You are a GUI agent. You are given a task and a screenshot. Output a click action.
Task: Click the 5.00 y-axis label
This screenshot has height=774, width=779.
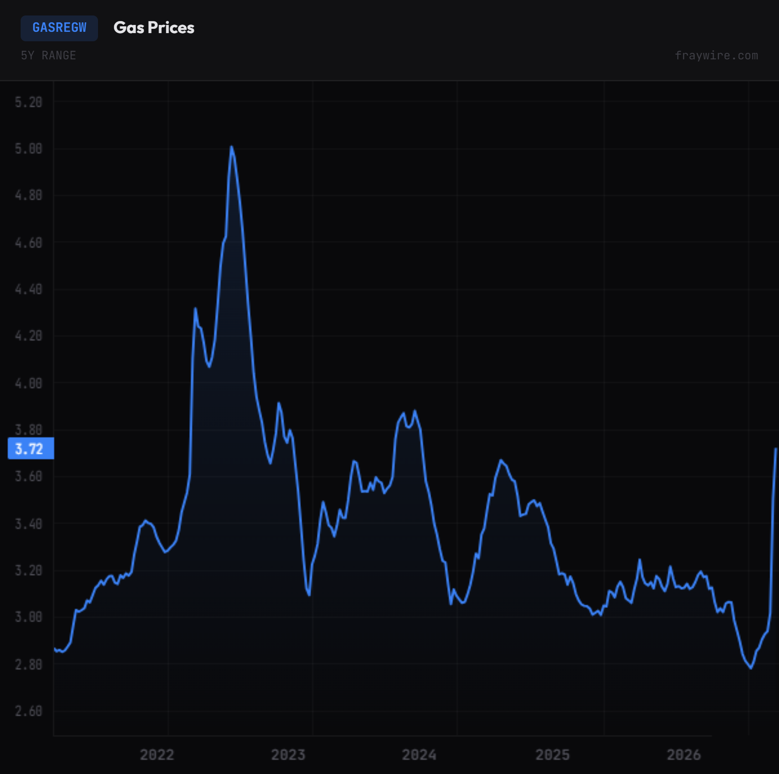pos(28,149)
